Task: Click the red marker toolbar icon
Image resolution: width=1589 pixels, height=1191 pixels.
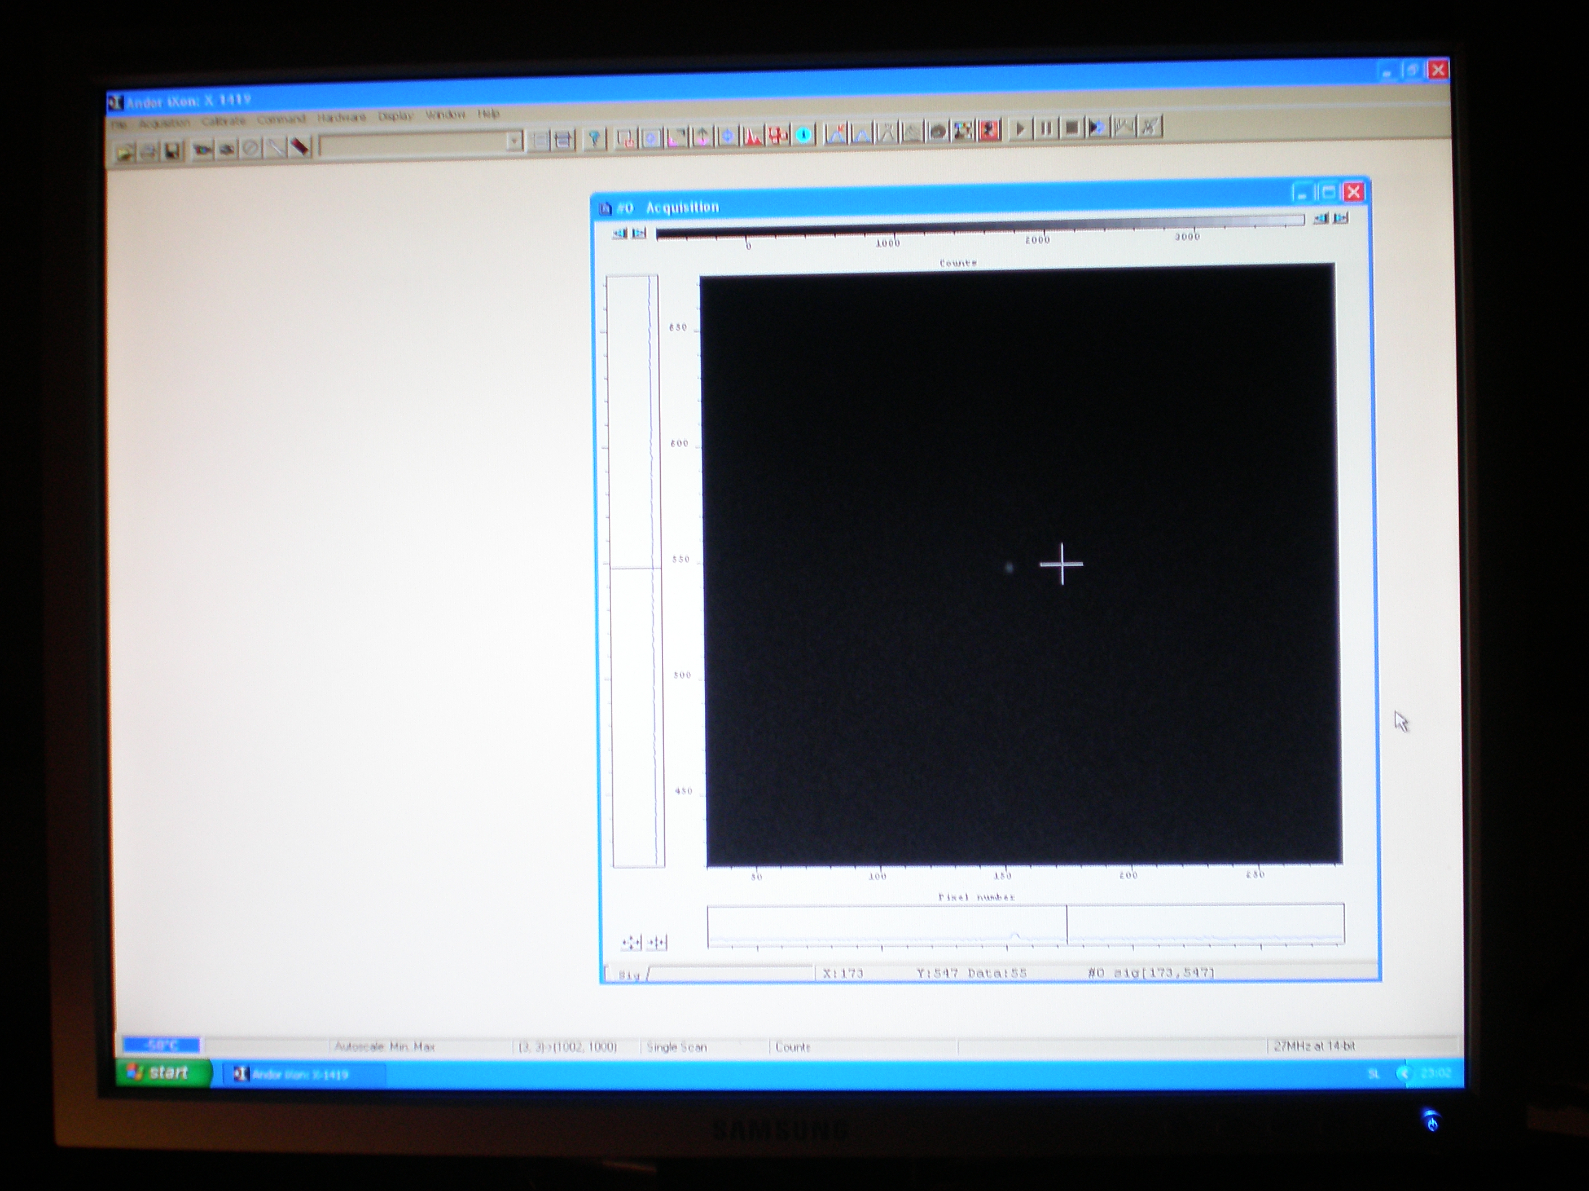Action: tap(299, 147)
